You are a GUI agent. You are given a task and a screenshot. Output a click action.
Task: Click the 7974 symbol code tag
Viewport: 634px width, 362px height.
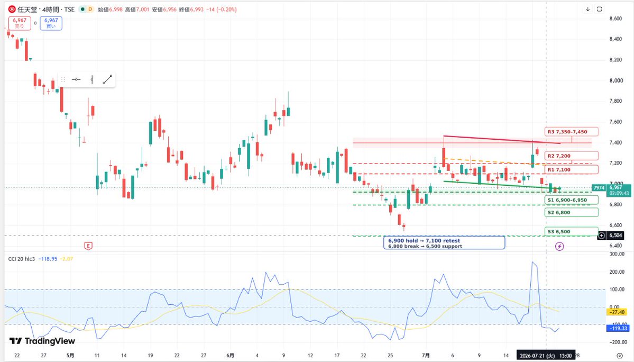click(599, 188)
